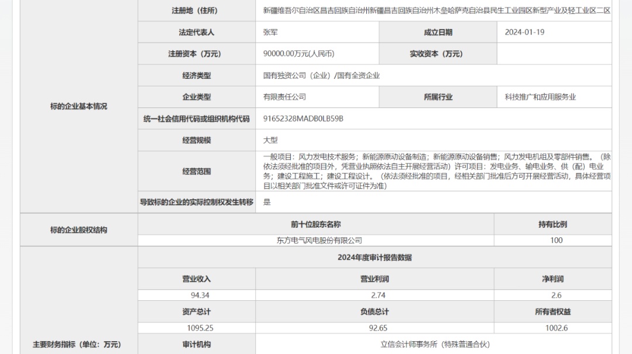Viewport: 632px width, 354px height.
Task: Click the 前十位股东名称 column header
Action: coord(316,224)
